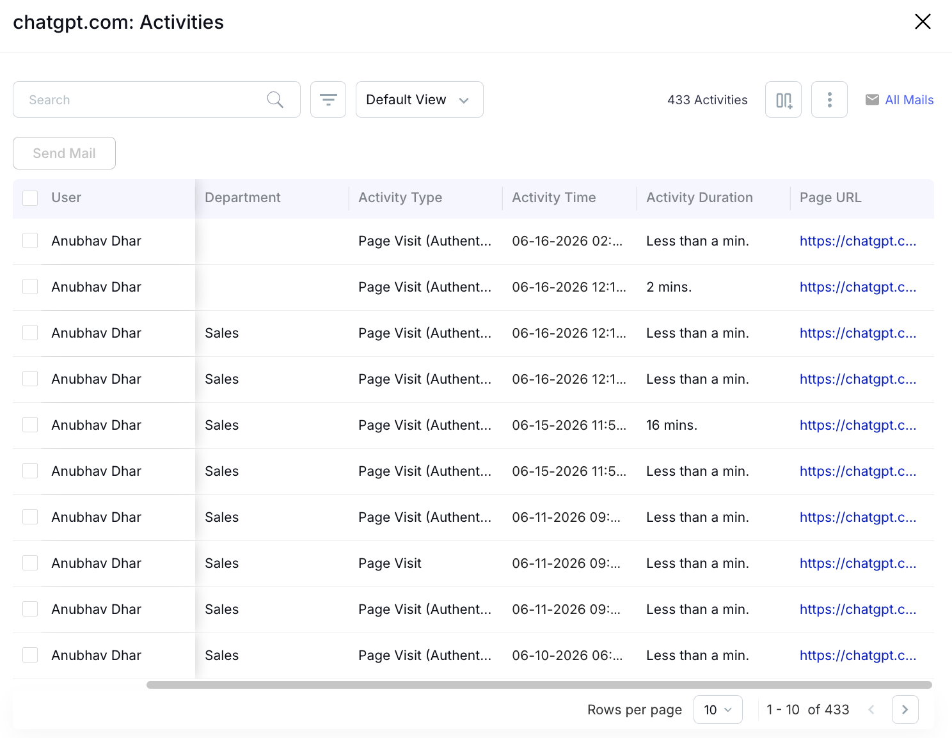This screenshot has height=738, width=952.
Task: Sort by the User column header
Action: (67, 198)
